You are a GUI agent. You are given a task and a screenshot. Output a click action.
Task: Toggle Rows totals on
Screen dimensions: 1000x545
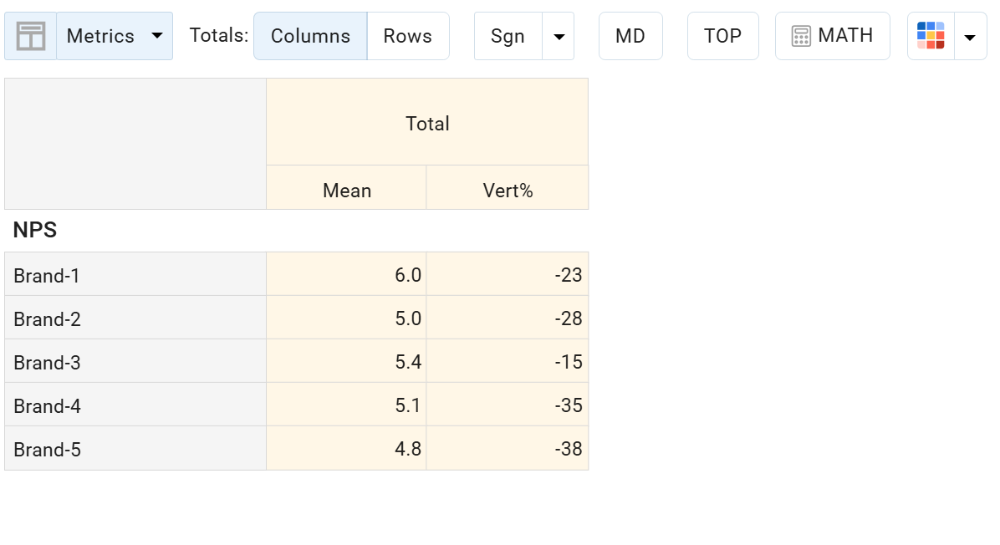408,35
